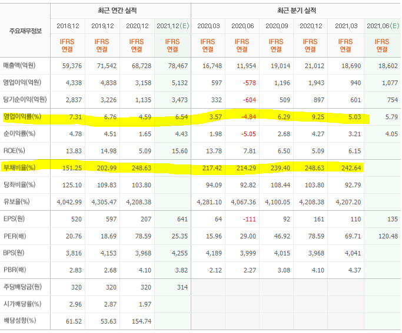
Task: Click IFRS 연결 under the 2021.06(E) column
Action: click(x=382, y=45)
